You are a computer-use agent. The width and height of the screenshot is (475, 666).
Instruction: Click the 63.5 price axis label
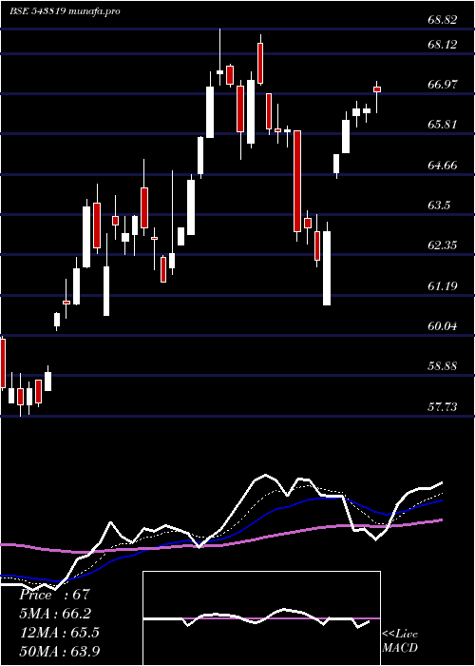point(439,206)
